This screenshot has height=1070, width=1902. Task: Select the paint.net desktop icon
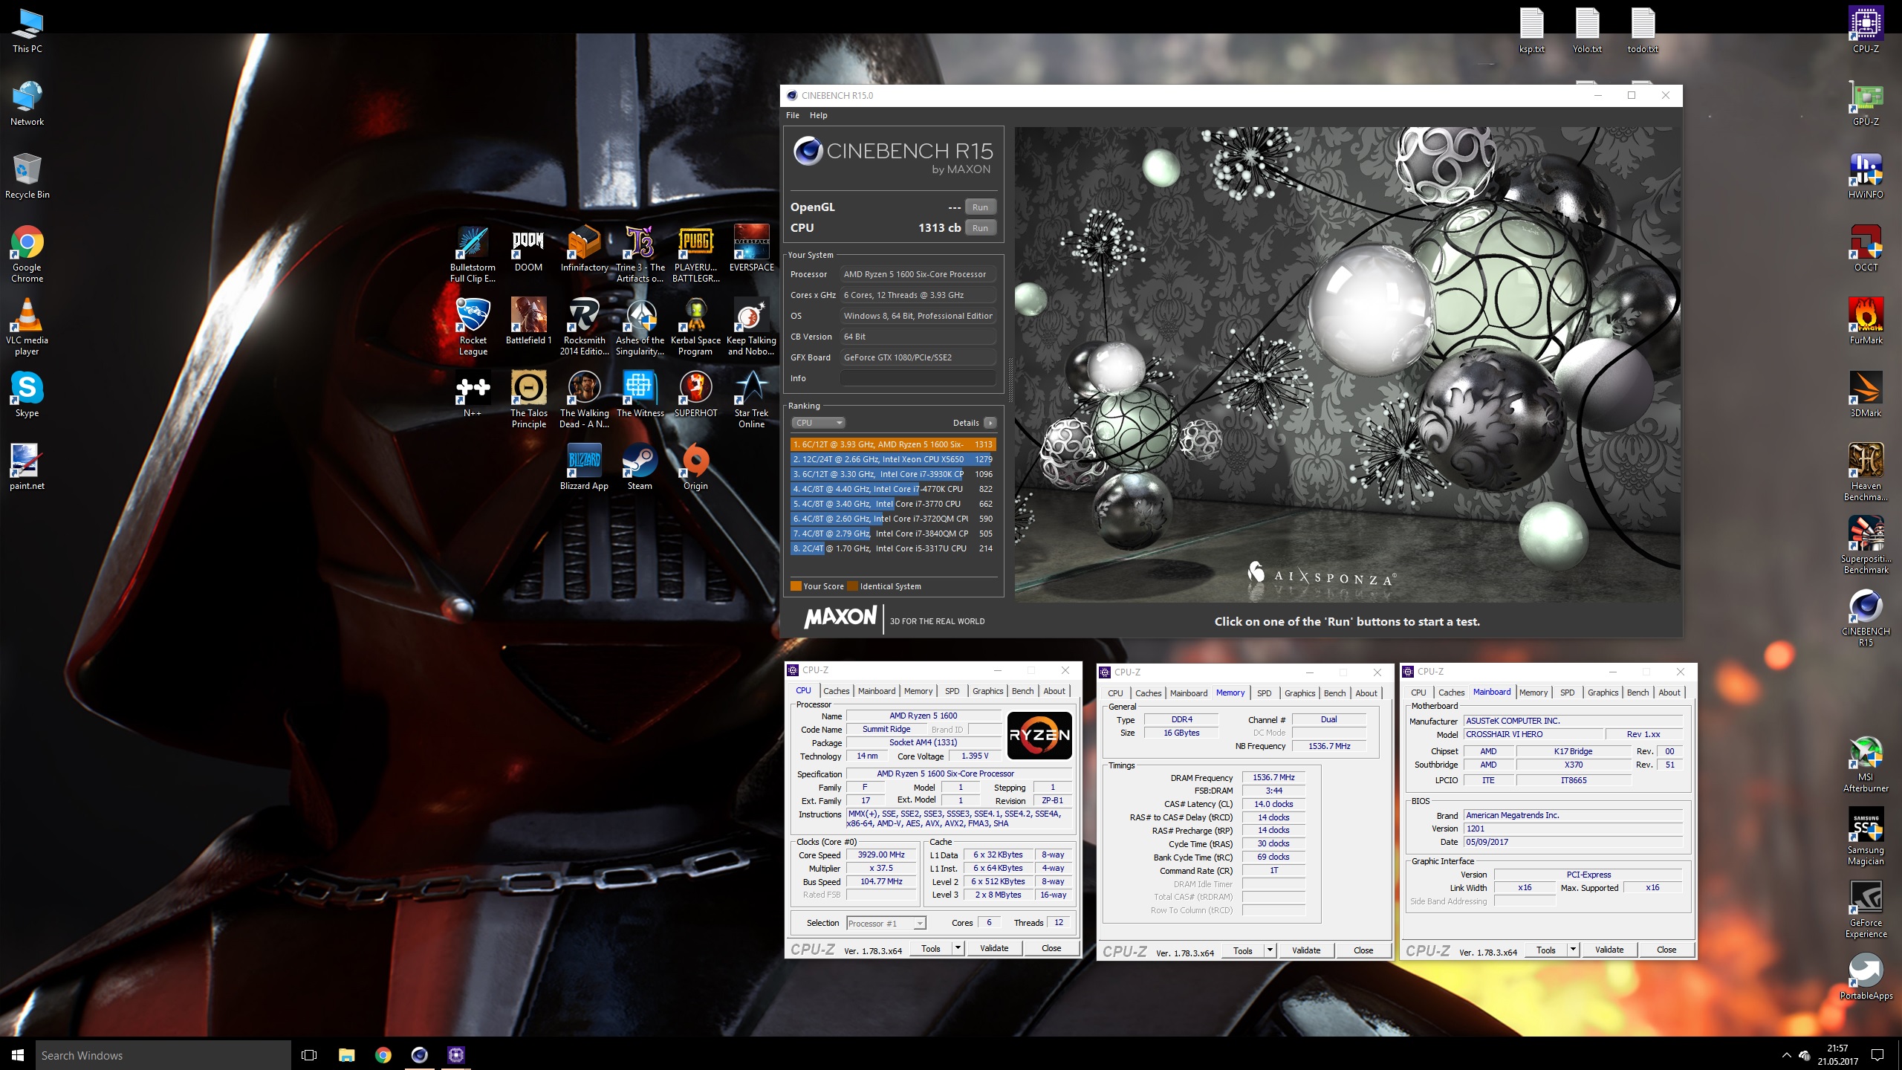pyautogui.click(x=27, y=467)
